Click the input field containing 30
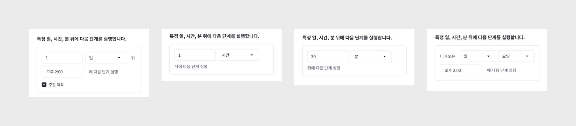 click(x=328, y=57)
